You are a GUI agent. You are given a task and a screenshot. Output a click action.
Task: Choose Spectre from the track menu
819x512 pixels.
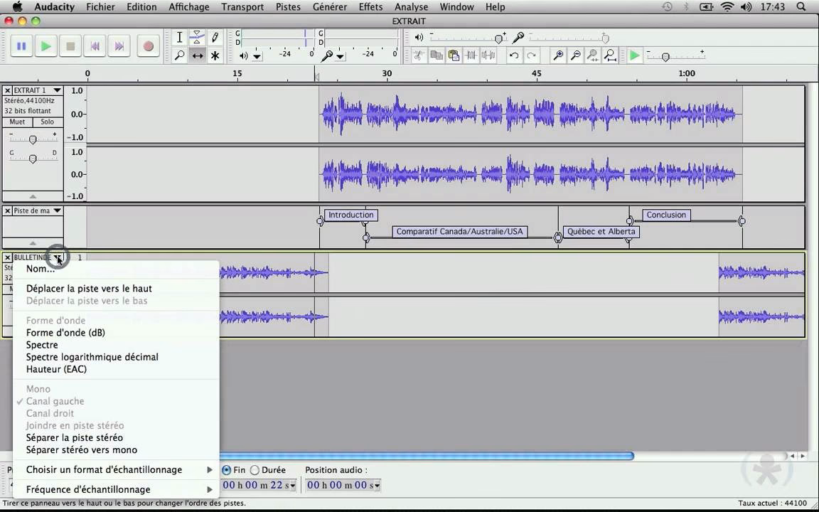pyautogui.click(x=42, y=345)
